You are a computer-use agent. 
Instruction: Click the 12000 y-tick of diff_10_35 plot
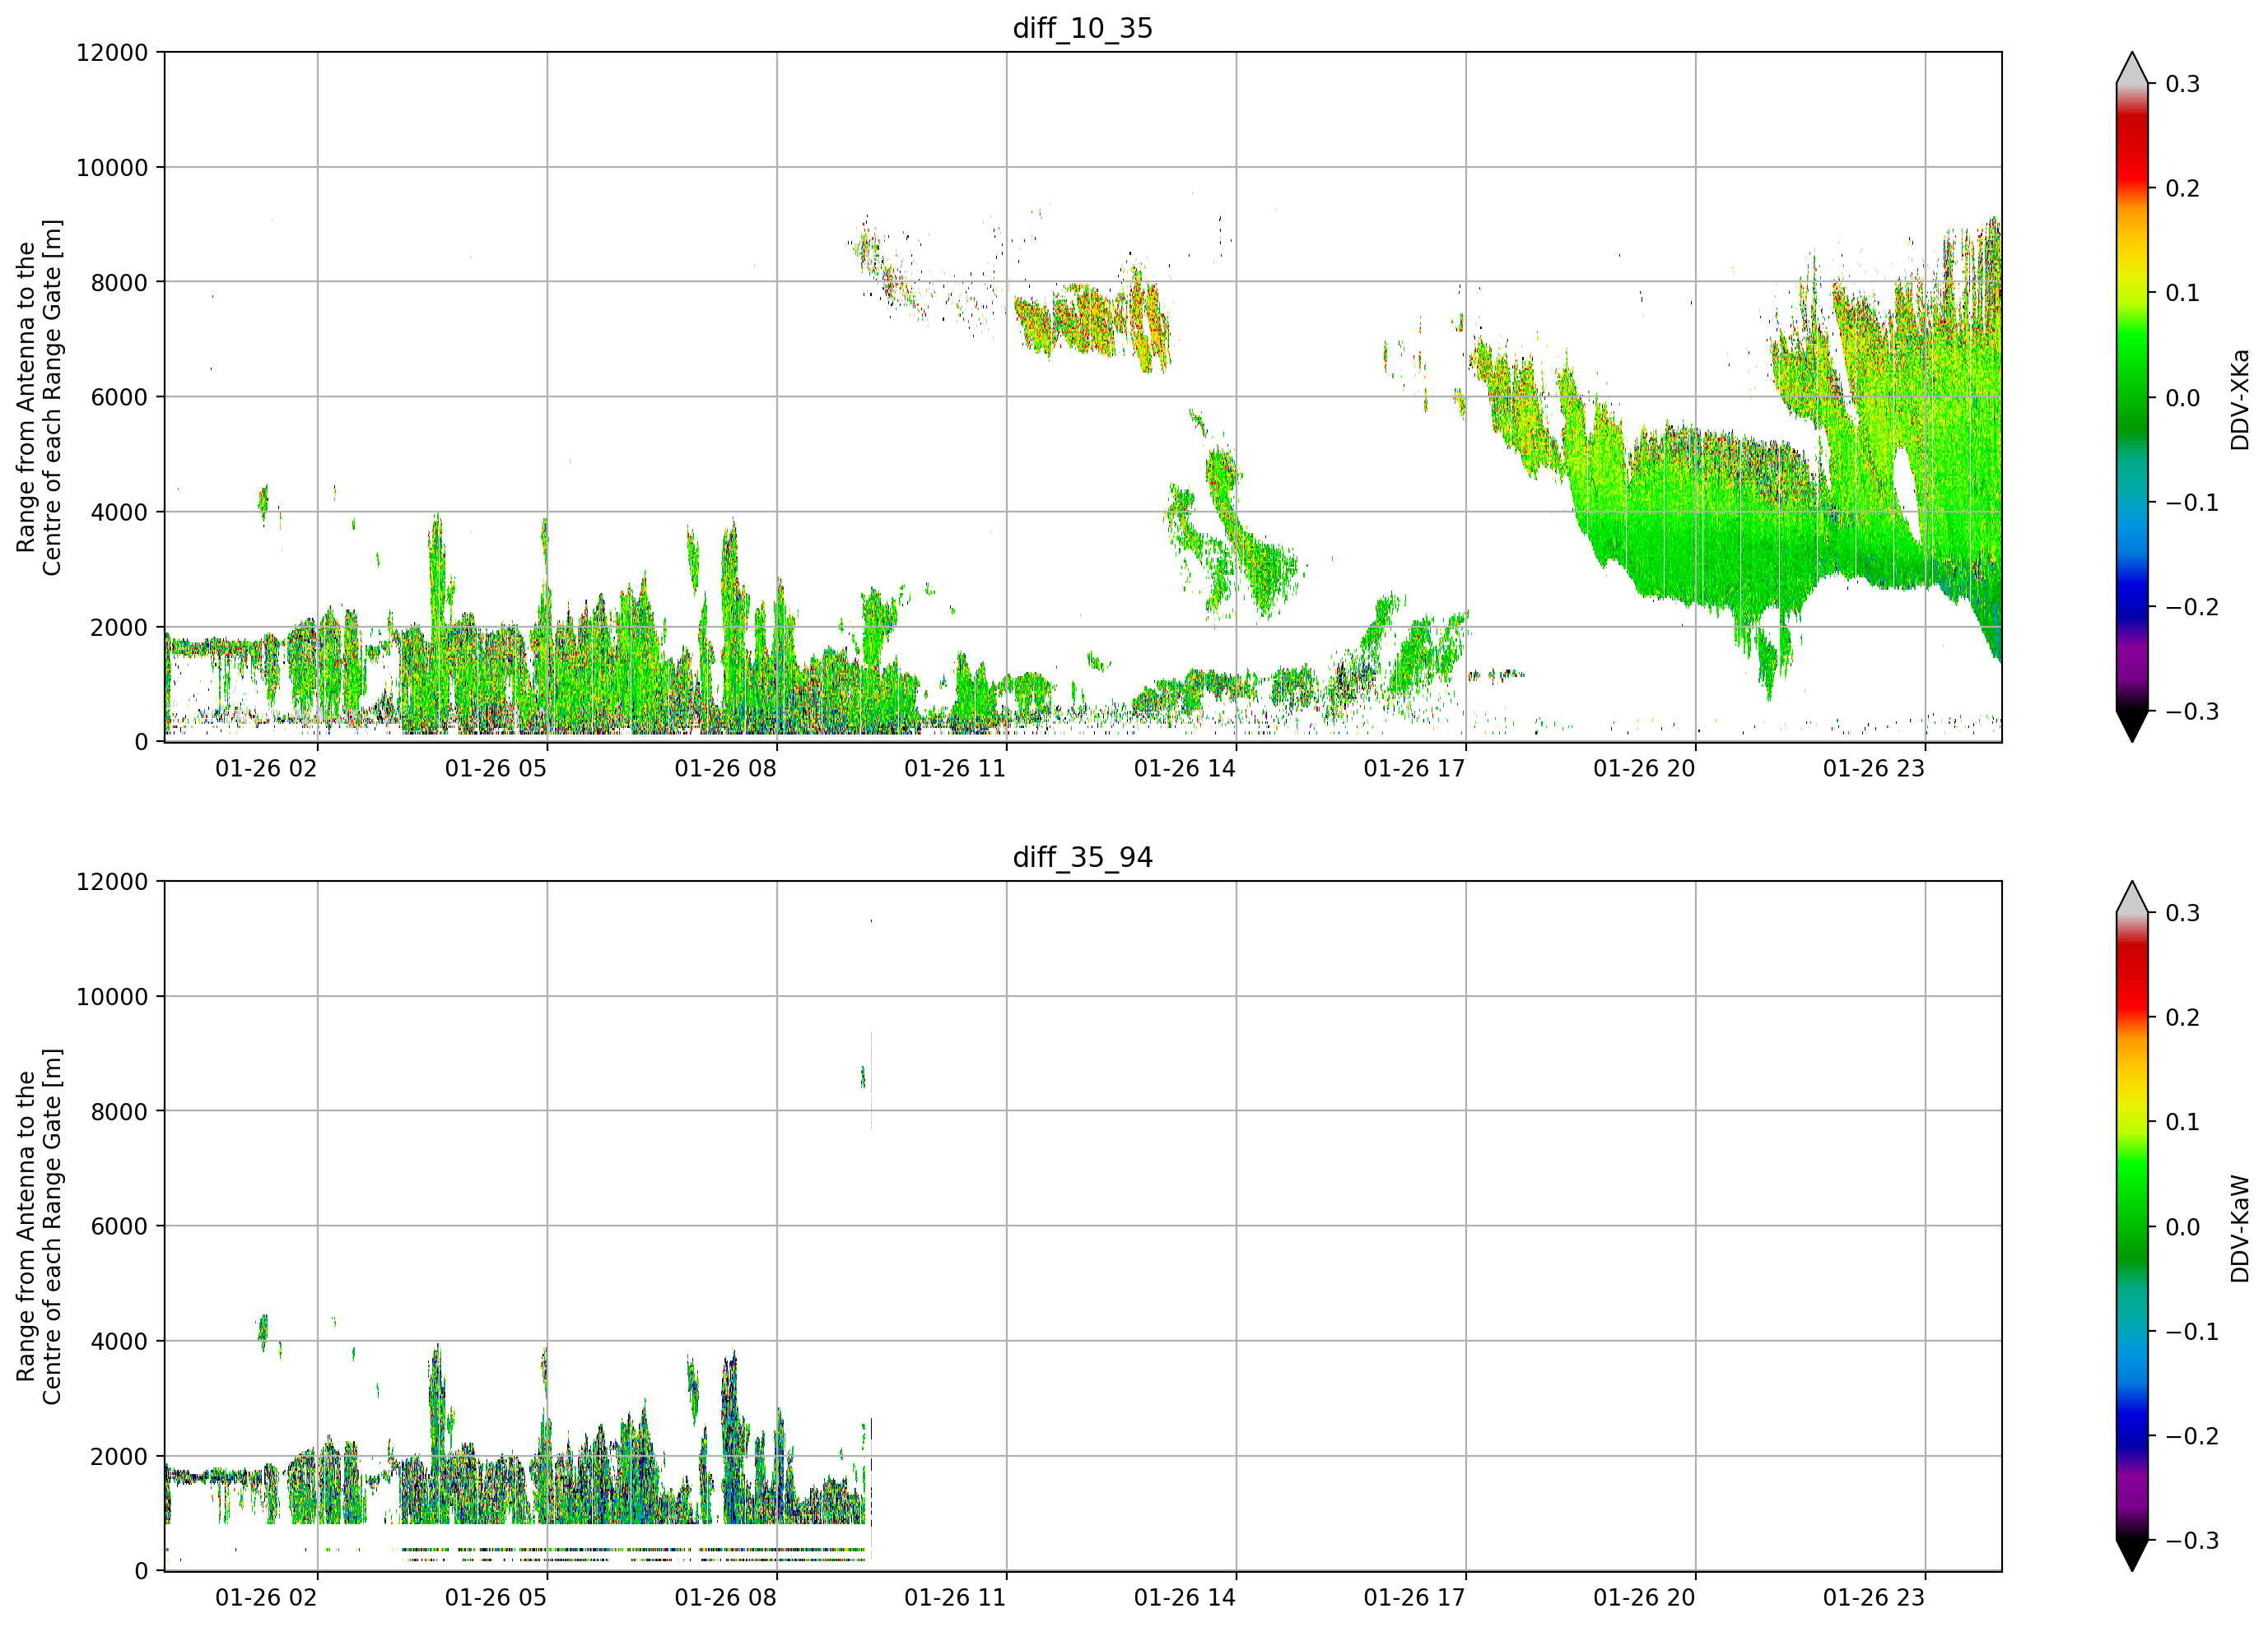[112, 52]
